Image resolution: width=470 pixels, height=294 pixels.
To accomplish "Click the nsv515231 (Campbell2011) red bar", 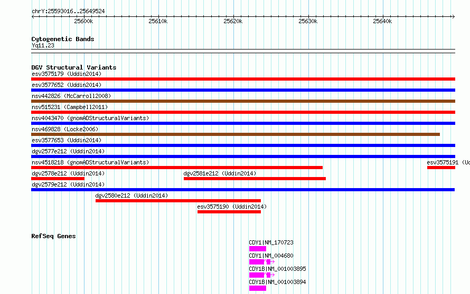I will tap(243, 112).
